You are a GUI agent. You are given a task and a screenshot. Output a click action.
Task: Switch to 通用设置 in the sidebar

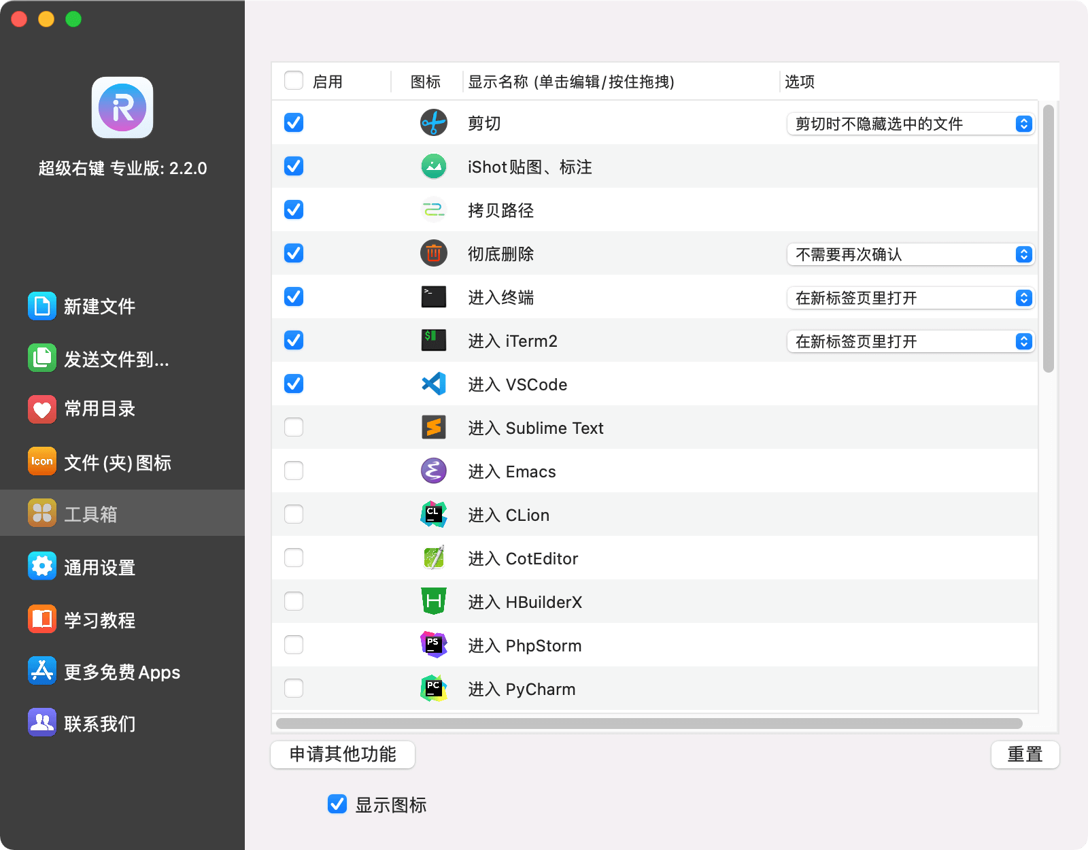pyautogui.click(x=99, y=567)
